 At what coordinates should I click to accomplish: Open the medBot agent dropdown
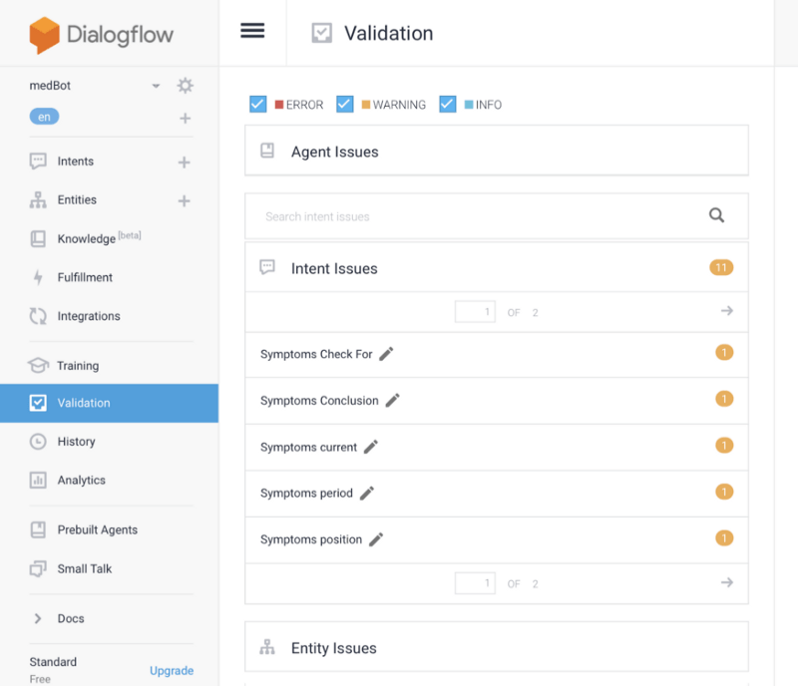156,86
